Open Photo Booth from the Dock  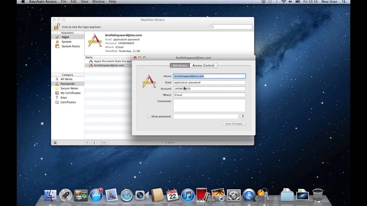pos(202,195)
